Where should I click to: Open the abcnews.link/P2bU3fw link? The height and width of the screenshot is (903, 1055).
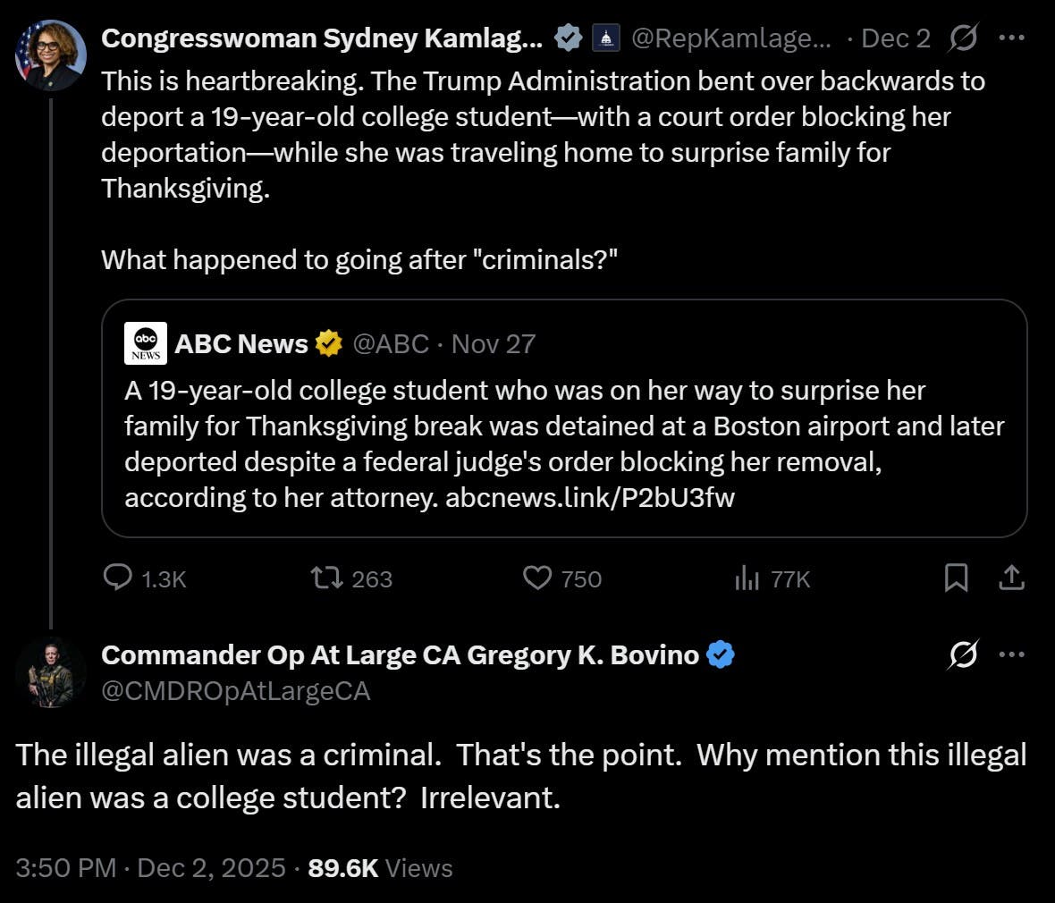coord(590,498)
